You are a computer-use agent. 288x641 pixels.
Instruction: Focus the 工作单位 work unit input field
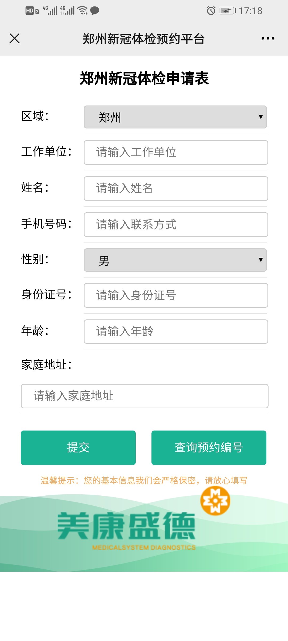(x=176, y=153)
